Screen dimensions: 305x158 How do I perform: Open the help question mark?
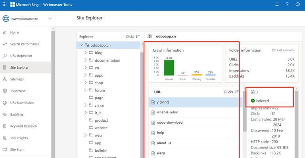[287, 4]
